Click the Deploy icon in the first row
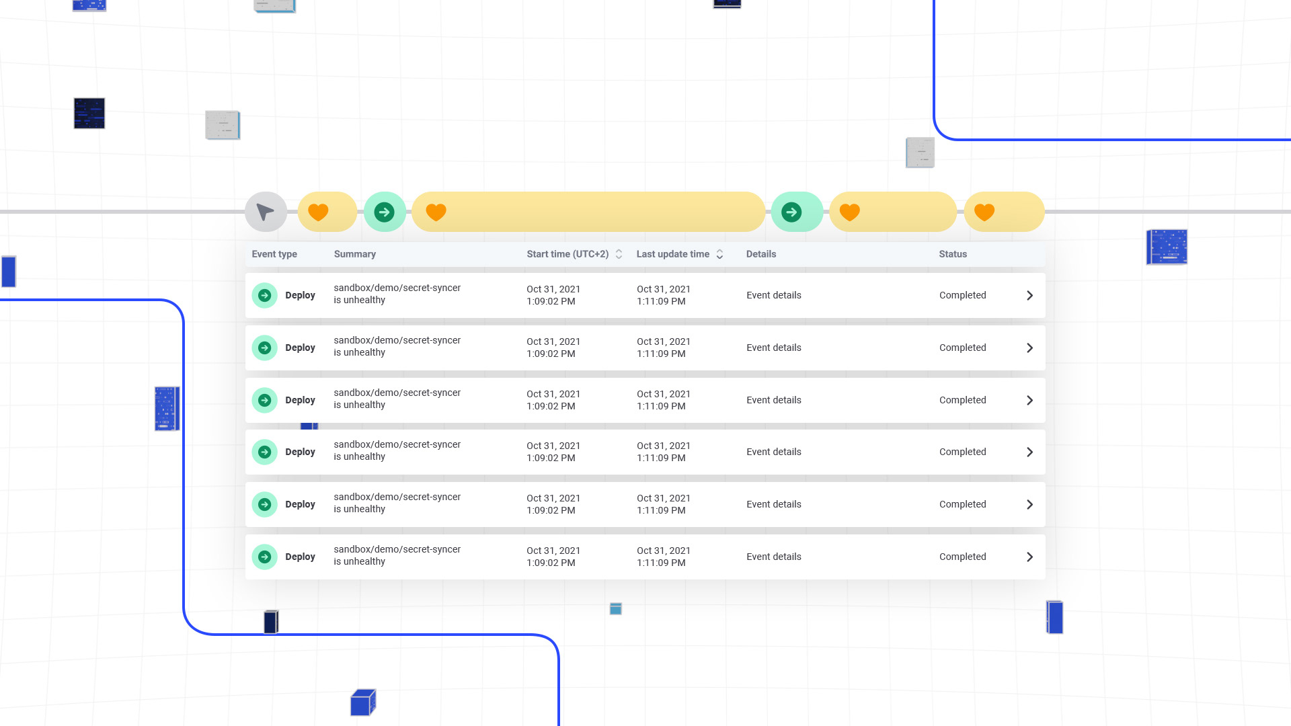The width and height of the screenshot is (1291, 726). point(265,296)
